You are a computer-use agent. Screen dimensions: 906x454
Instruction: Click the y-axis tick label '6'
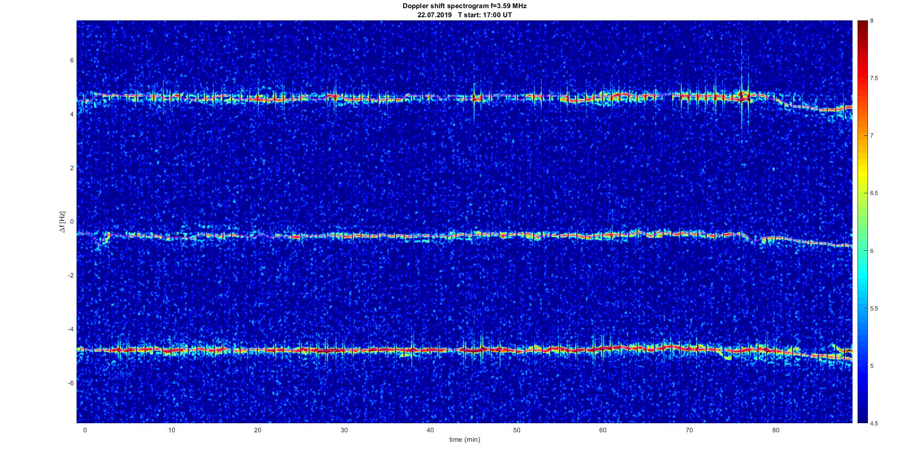point(72,61)
